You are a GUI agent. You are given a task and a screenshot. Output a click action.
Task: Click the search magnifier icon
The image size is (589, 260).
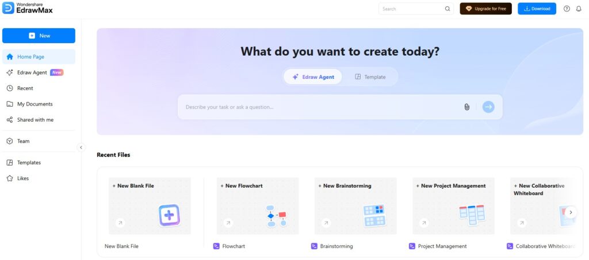[x=448, y=9]
